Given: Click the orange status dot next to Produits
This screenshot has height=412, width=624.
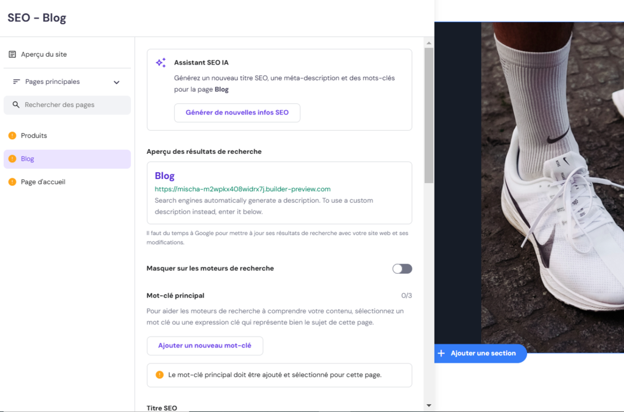Looking at the screenshot, I should pos(12,135).
